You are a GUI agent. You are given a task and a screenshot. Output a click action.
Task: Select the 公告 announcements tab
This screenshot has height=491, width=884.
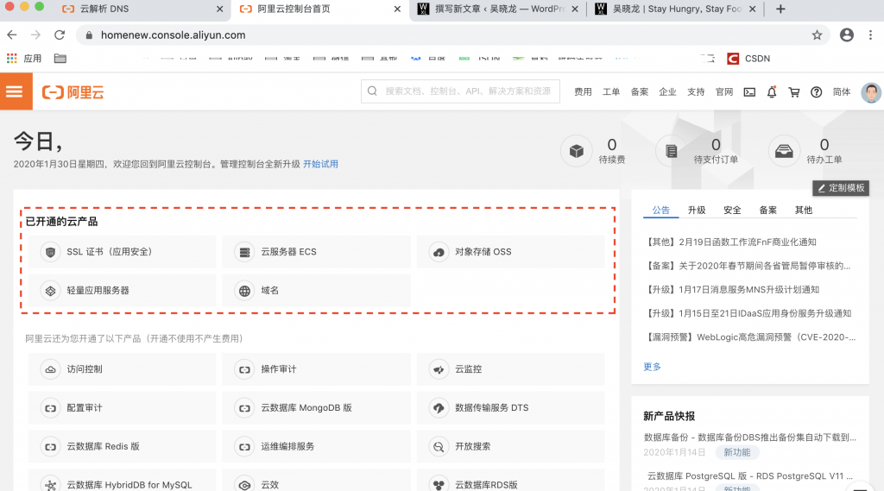660,211
